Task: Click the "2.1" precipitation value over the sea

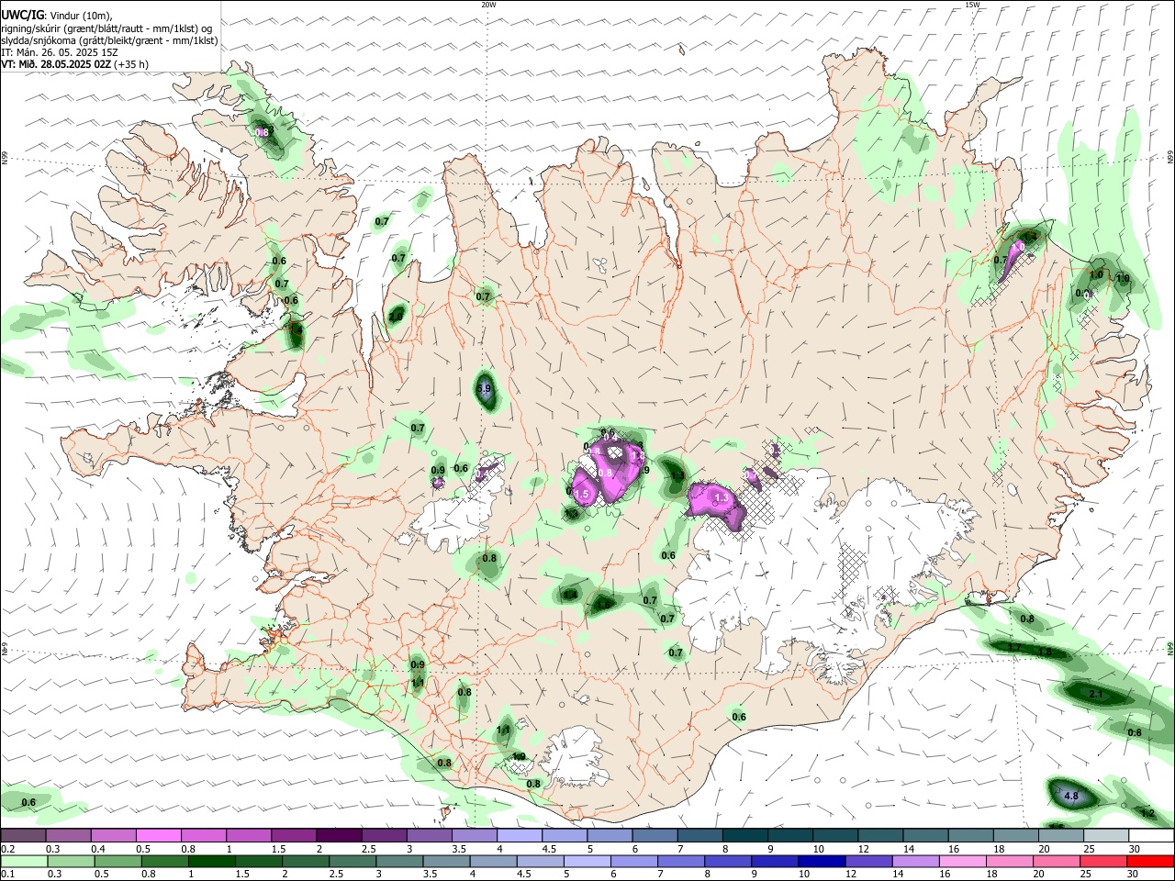Action: 1095,695
